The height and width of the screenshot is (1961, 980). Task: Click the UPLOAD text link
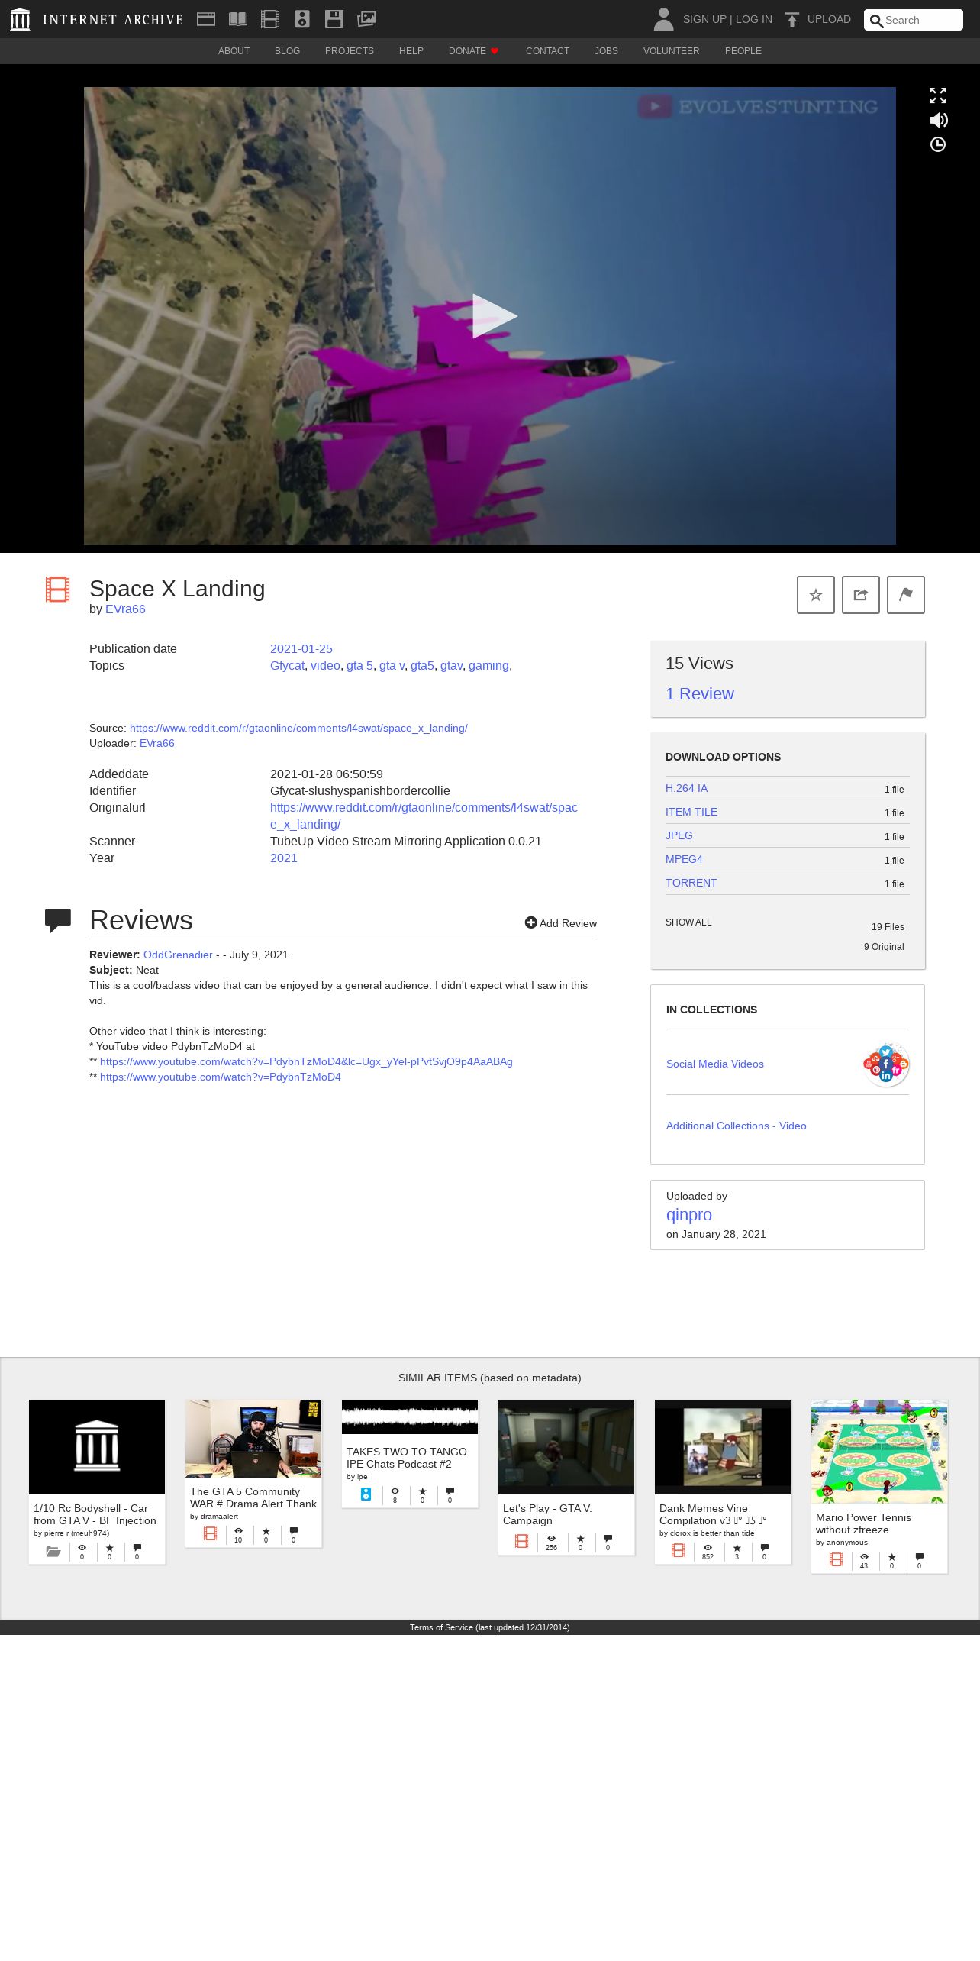coord(829,19)
